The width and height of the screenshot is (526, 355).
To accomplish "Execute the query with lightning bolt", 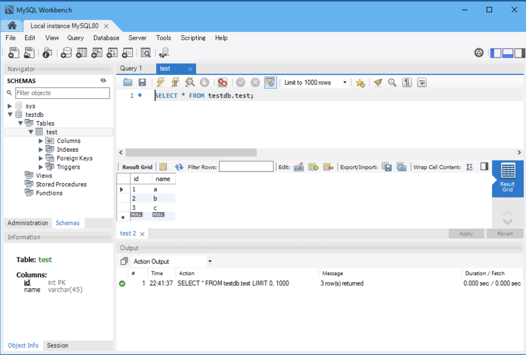I will pyautogui.click(x=160, y=82).
